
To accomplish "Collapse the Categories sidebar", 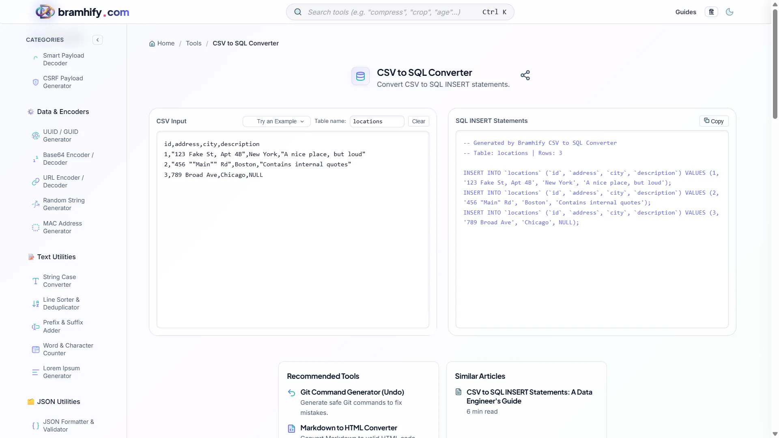I will click(97, 40).
